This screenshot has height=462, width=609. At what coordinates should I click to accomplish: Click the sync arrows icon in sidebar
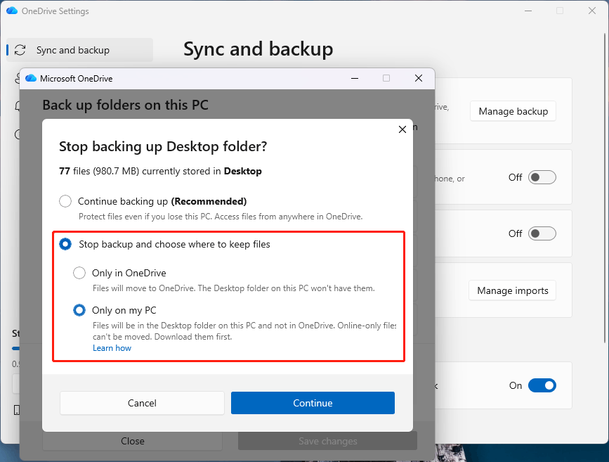[20, 50]
